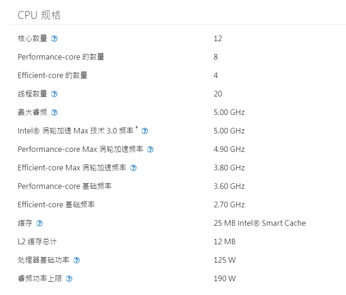Click the 25 MB Intel Smart Cache value

(x=259, y=223)
